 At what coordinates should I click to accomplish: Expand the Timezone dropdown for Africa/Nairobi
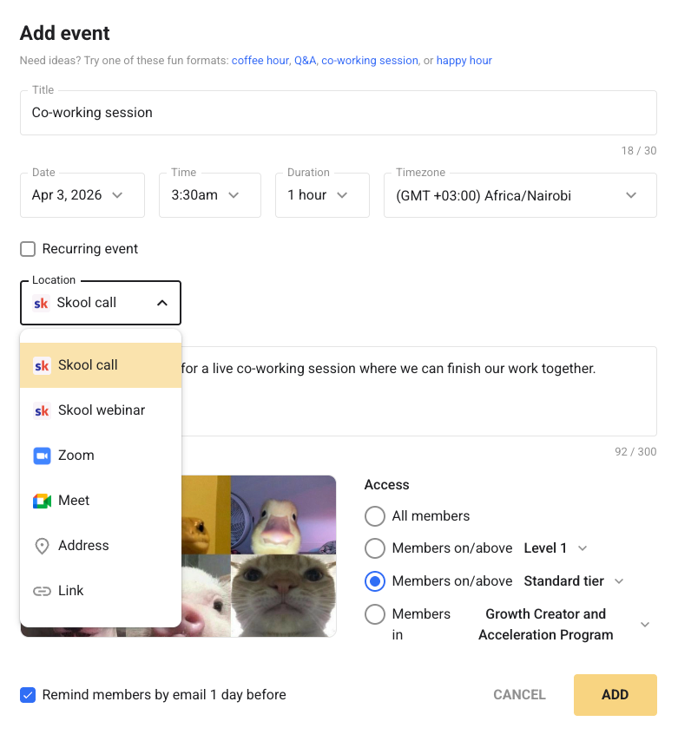pyautogui.click(x=519, y=195)
